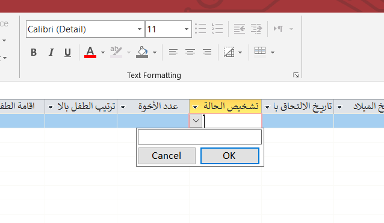384x223 pixels.
Task: Toggle Bold text formatting
Action: (x=34, y=52)
